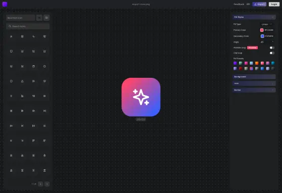Screen dimensions: 282x193
Task: Click the Search icons field
Action: (28, 26)
